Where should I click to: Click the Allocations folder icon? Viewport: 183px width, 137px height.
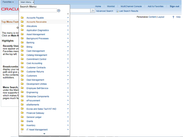pos(22,26)
